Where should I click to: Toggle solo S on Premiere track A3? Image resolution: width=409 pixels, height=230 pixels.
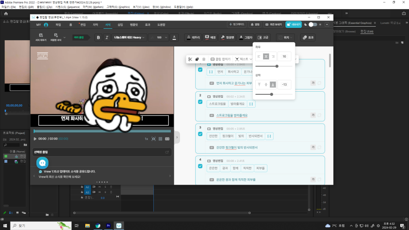click(105, 192)
